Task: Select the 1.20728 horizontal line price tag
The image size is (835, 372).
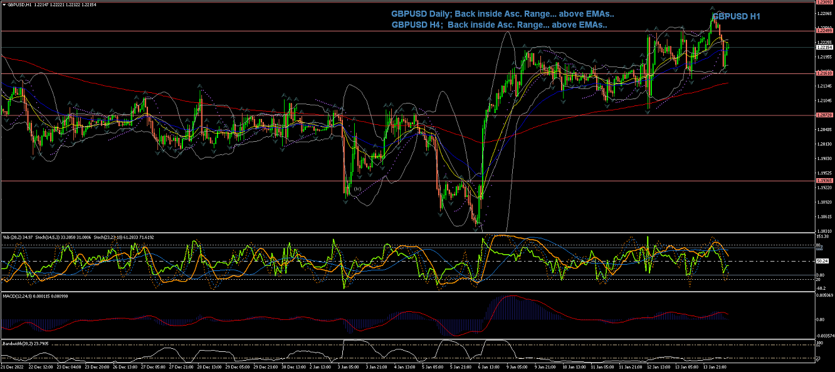Action: click(824, 115)
